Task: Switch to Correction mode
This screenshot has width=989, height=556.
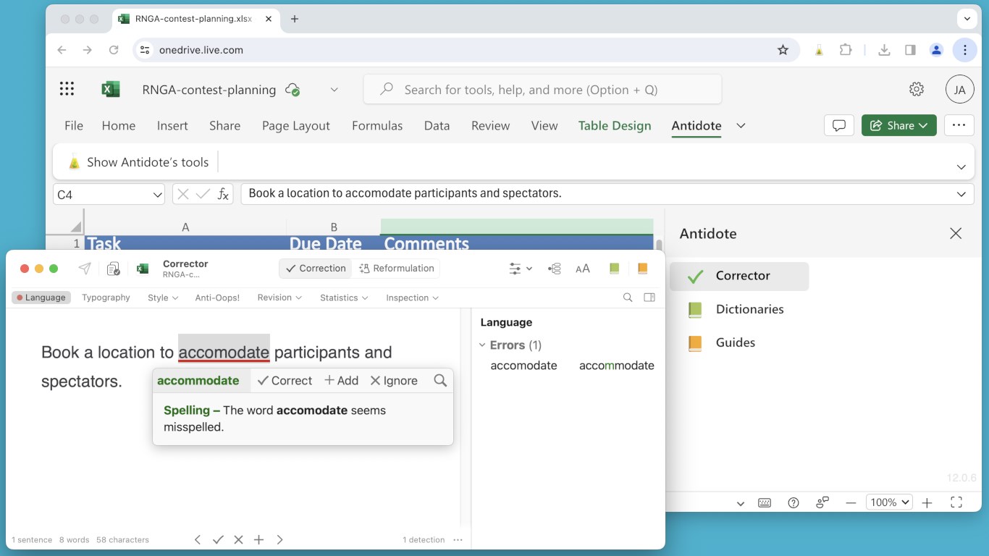Action: 316,269
